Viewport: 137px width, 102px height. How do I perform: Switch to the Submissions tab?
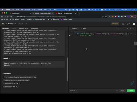(x=35, y=28)
